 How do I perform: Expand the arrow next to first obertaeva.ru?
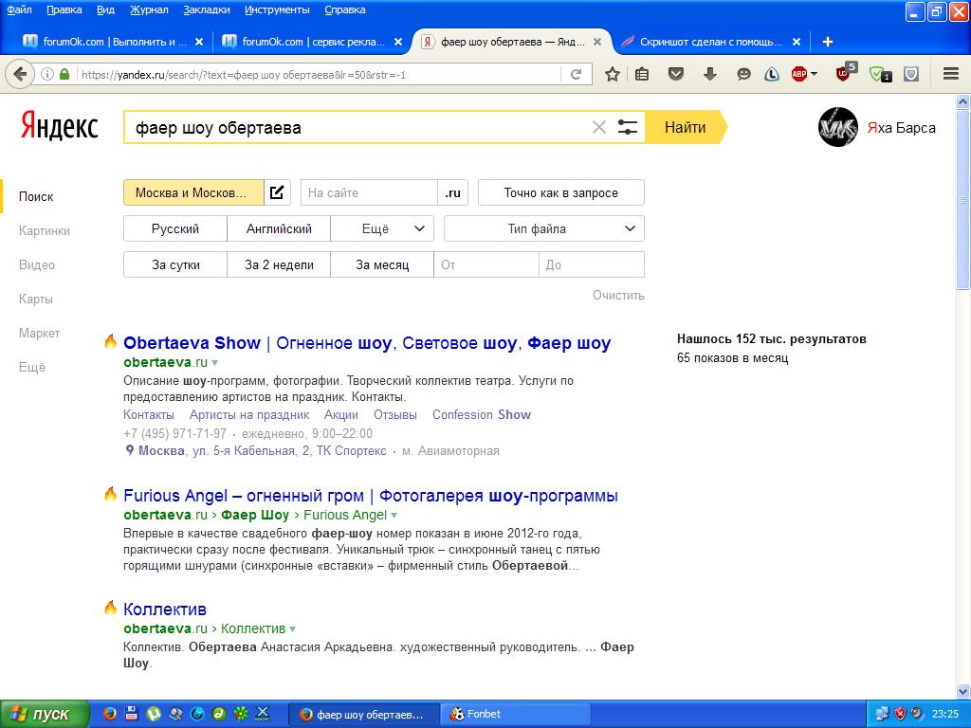[215, 363]
